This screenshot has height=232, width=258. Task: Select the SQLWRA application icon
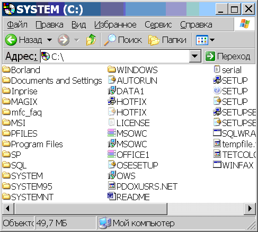(217, 133)
